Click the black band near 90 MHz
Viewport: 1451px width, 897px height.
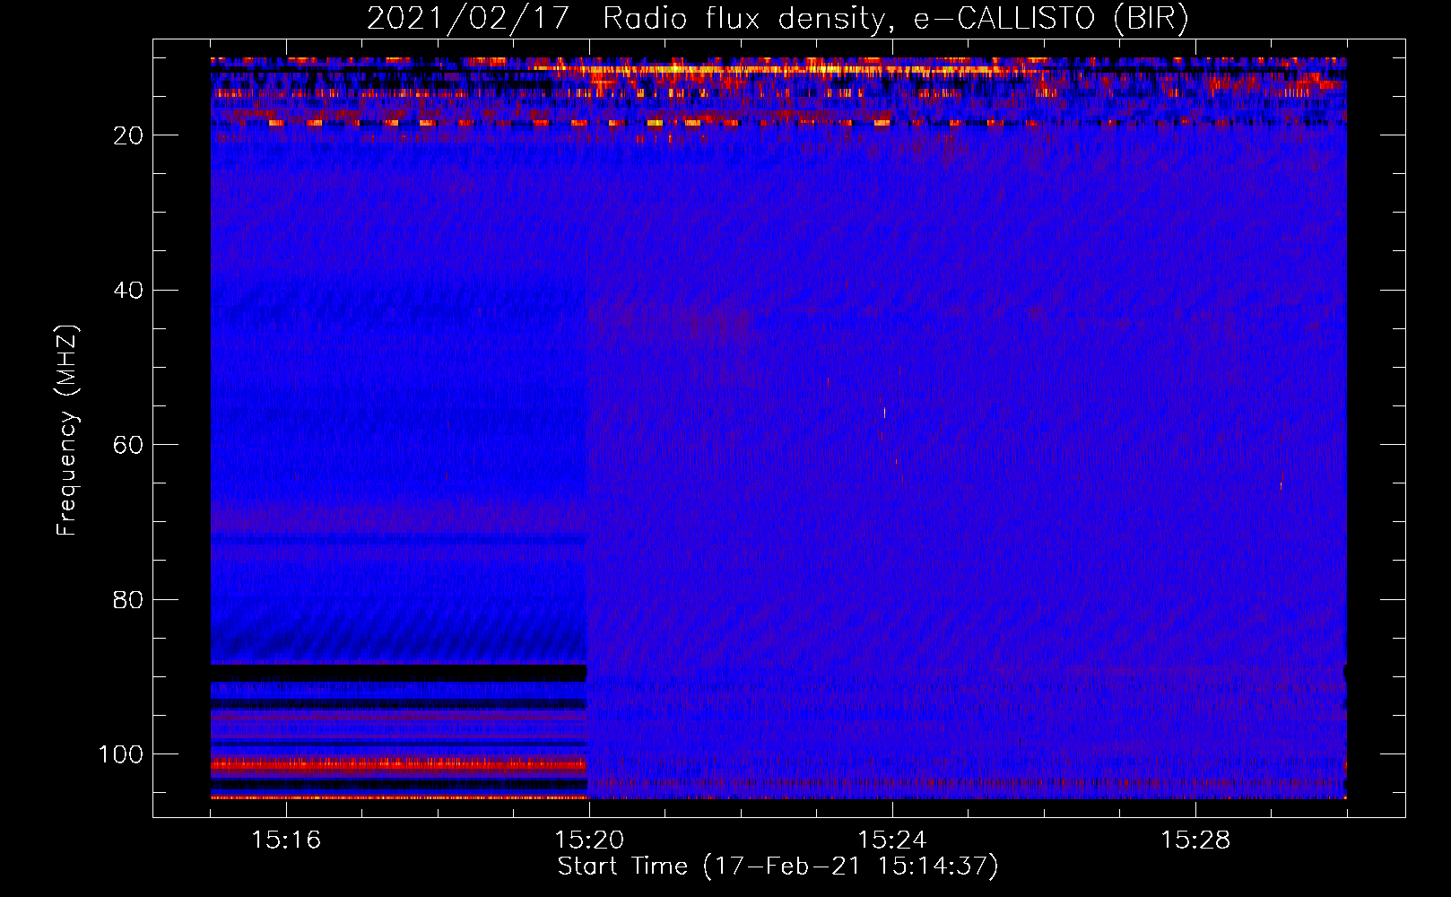pyautogui.click(x=399, y=673)
